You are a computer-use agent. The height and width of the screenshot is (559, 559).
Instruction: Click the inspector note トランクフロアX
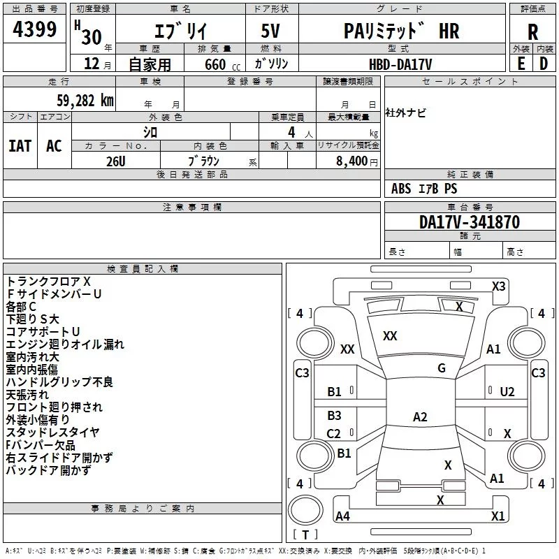click(x=48, y=282)
